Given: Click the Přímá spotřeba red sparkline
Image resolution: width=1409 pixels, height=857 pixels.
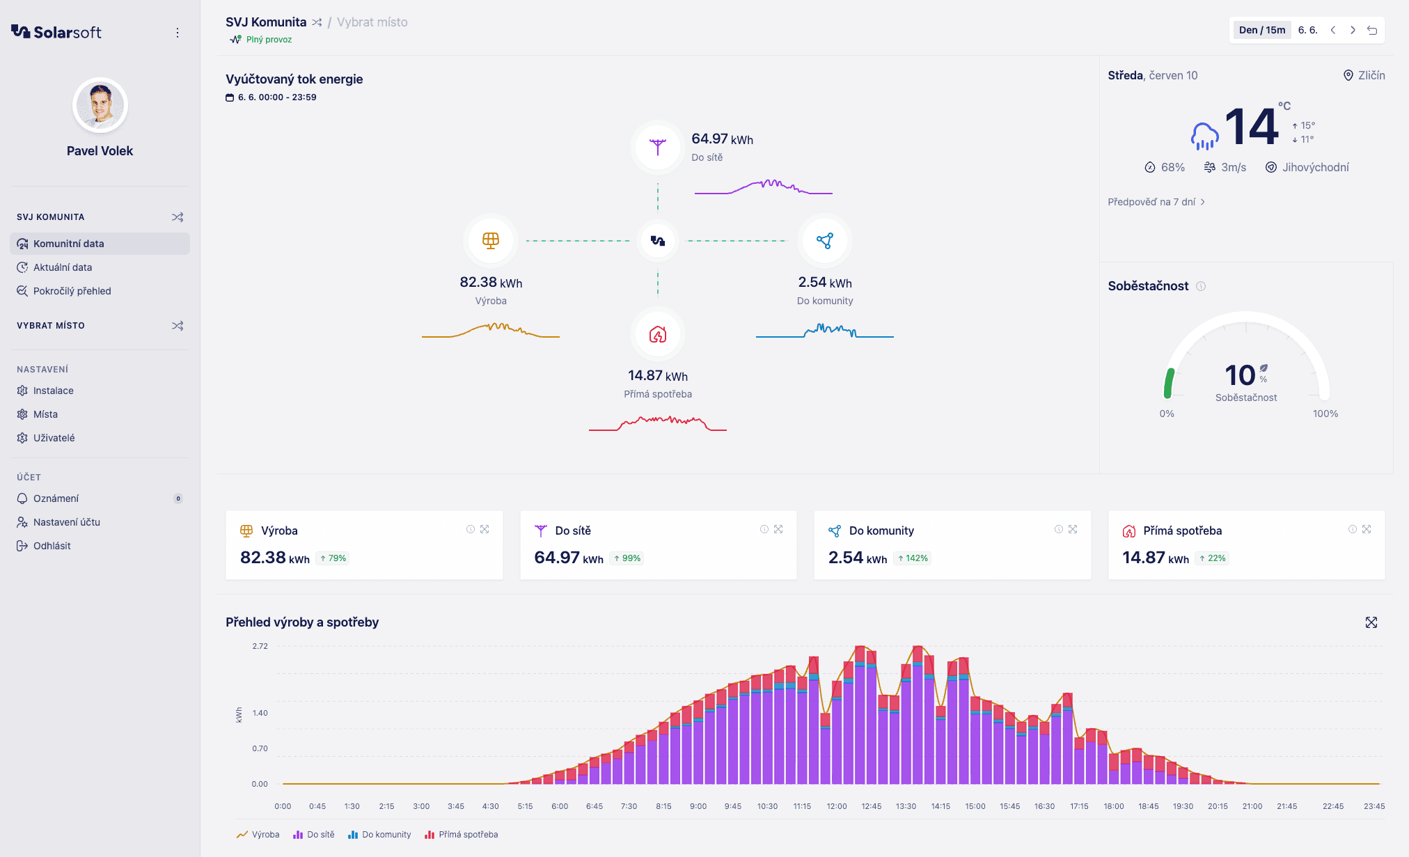Looking at the screenshot, I should 658,423.
